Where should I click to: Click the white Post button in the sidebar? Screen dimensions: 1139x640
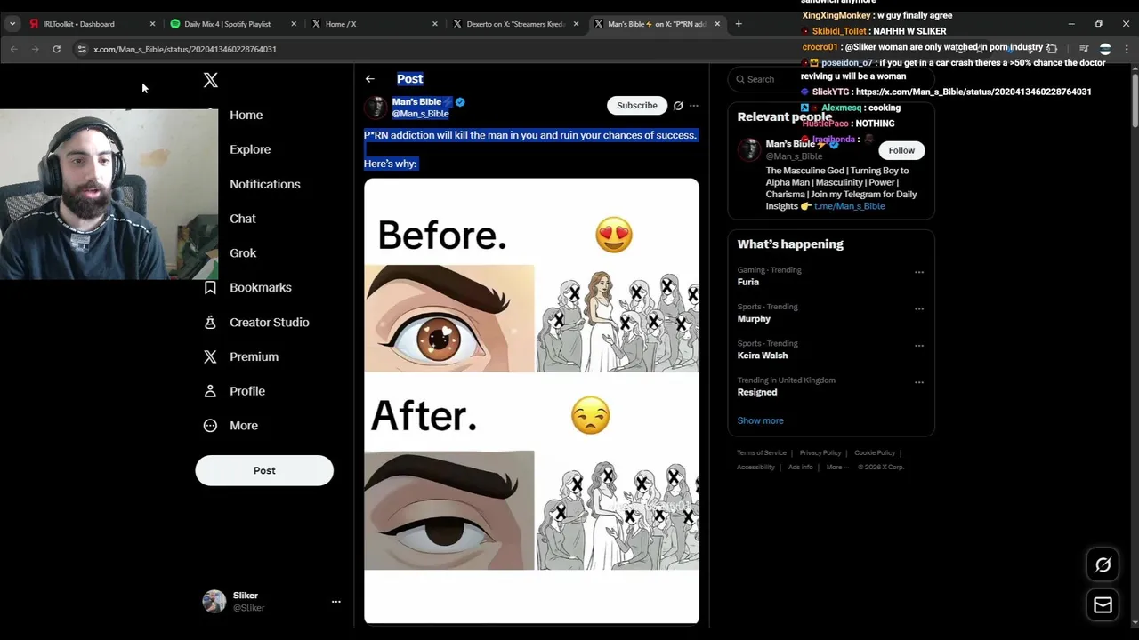point(264,471)
